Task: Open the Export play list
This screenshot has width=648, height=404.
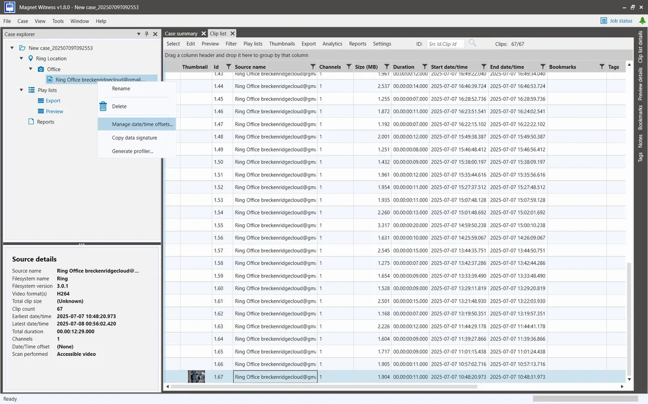Action: [x=53, y=101]
